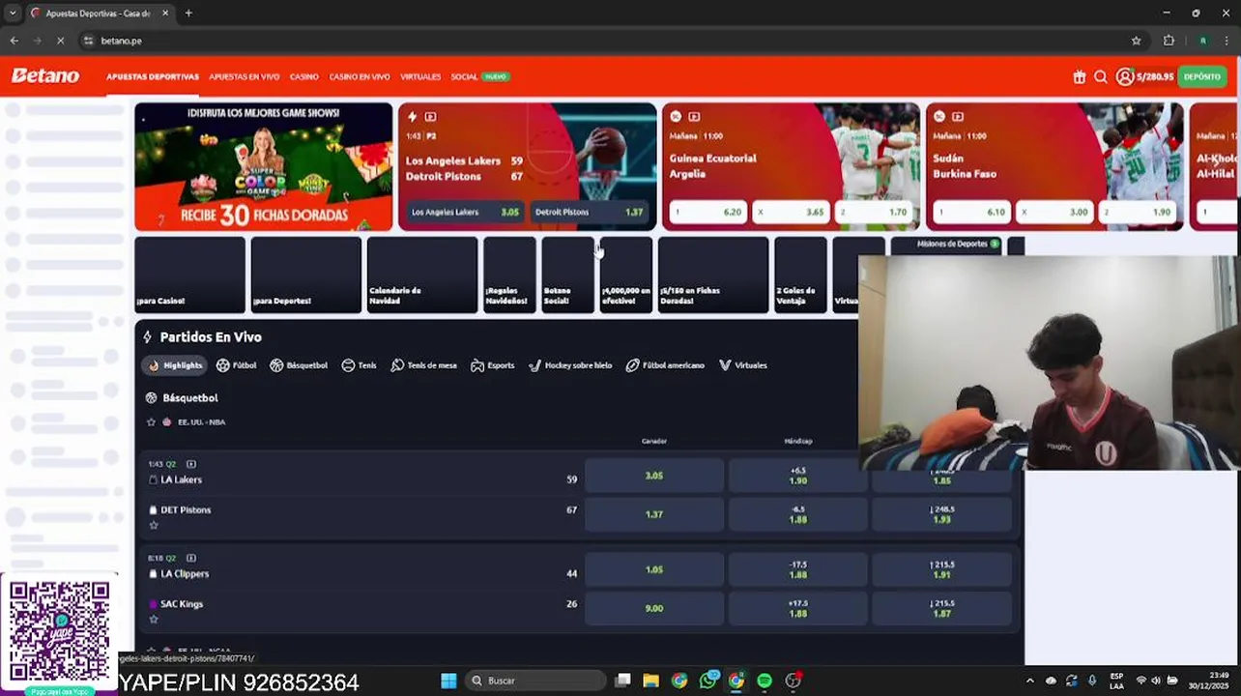Viewport: 1241px width, 696px height.
Task: Filter live matches by Fútbol americano
Action: pos(665,365)
